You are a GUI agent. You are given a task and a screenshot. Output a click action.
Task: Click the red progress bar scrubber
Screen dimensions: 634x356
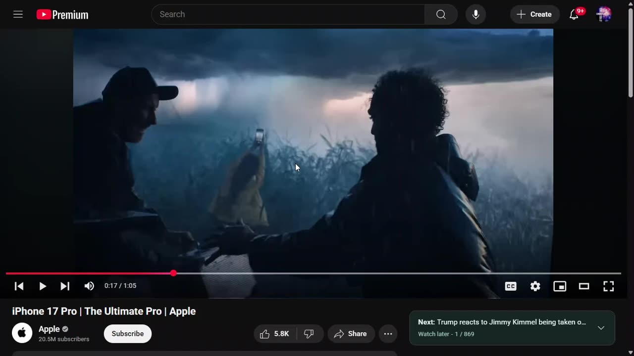[x=173, y=273]
